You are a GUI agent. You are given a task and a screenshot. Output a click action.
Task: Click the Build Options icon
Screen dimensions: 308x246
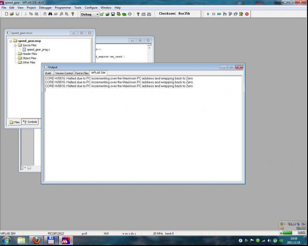click(x=119, y=14)
